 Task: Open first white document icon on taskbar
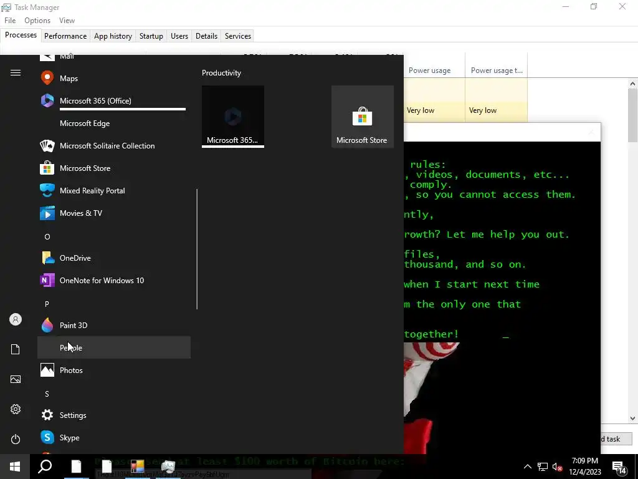tap(76, 467)
